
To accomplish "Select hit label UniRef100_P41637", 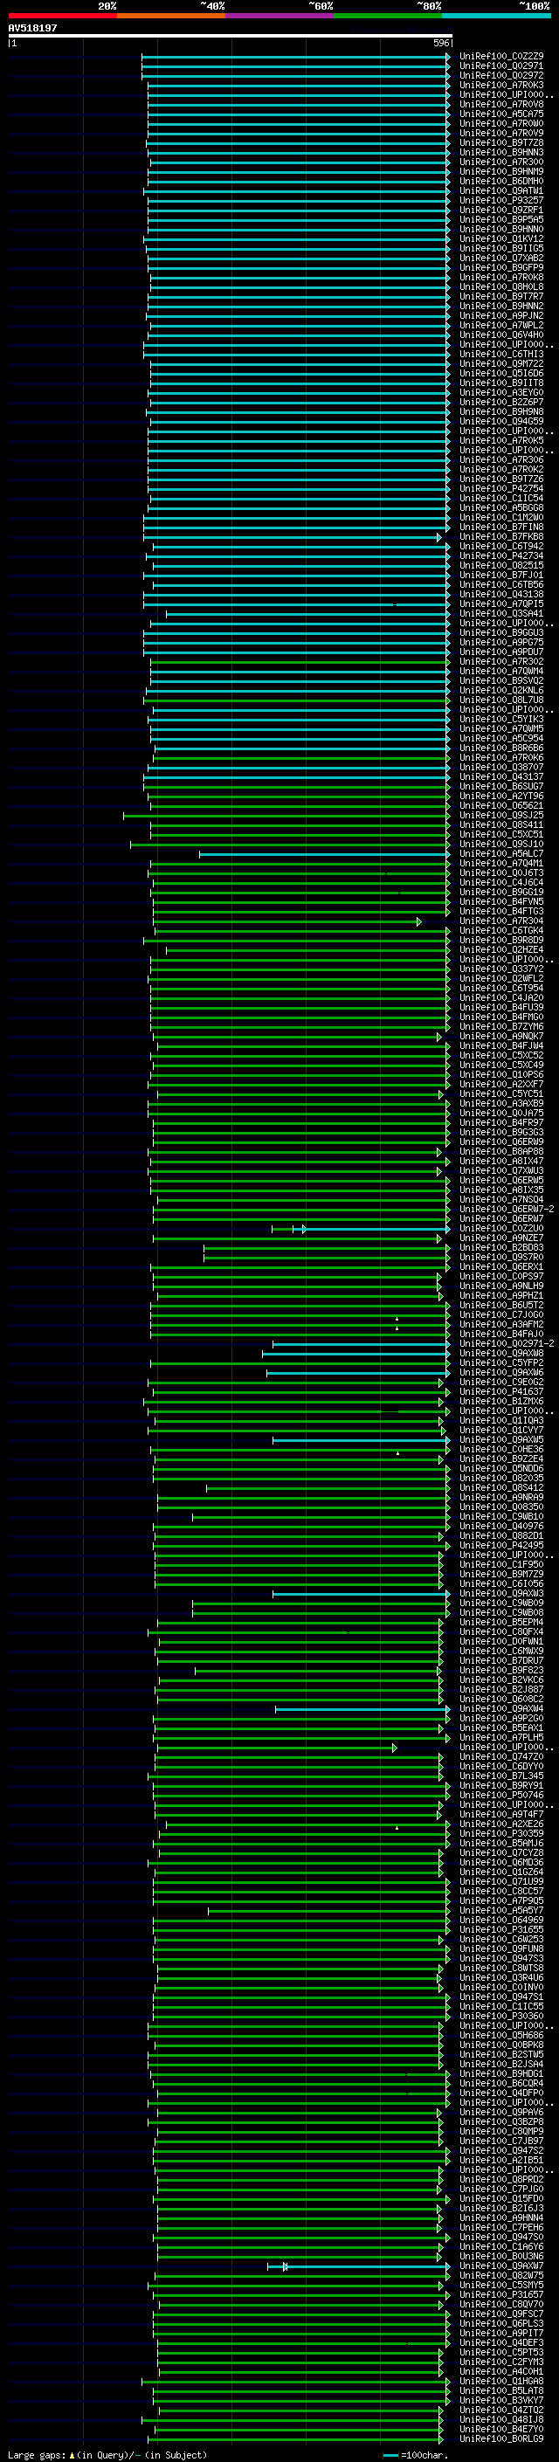I will pos(501,1391).
